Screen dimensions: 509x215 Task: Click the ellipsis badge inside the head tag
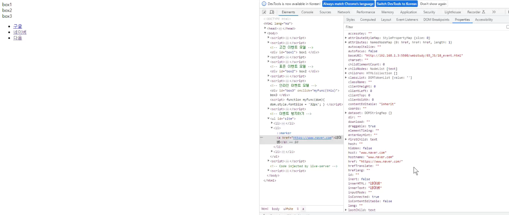coord(280,28)
